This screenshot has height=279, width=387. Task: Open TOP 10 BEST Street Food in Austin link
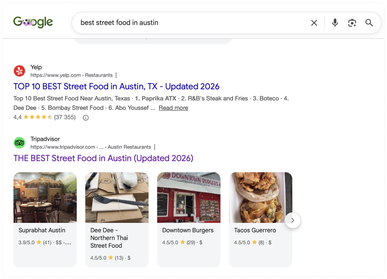tap(116, 86)
